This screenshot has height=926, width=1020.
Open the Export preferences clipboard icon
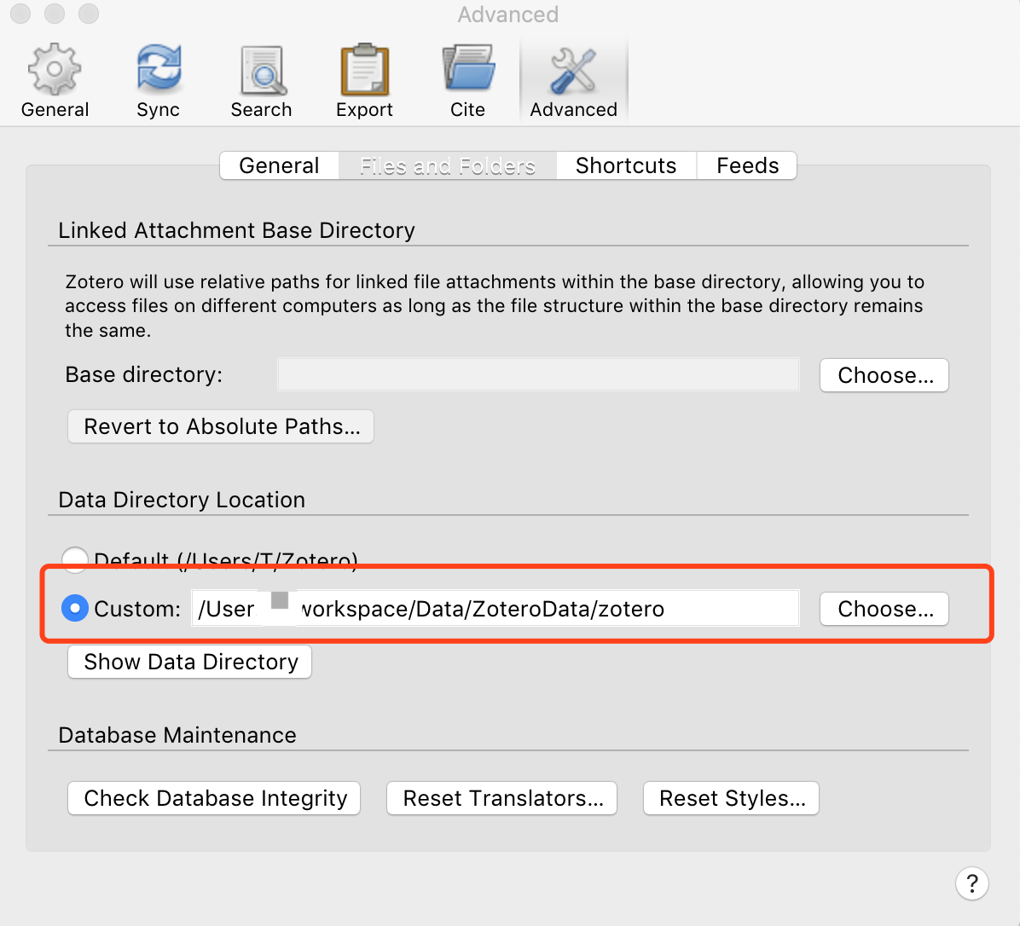click(364, 69)
